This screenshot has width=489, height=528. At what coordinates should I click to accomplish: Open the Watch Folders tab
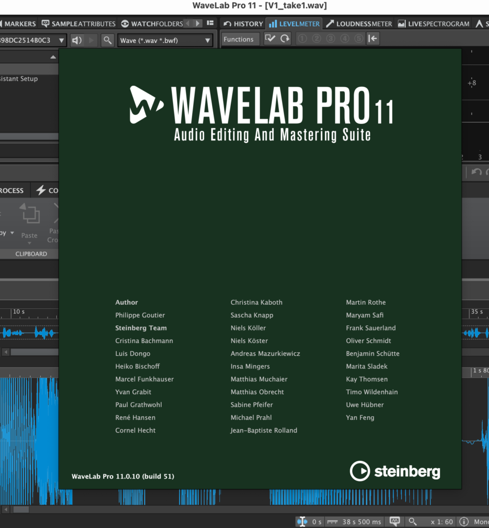[x=152, y=24]
